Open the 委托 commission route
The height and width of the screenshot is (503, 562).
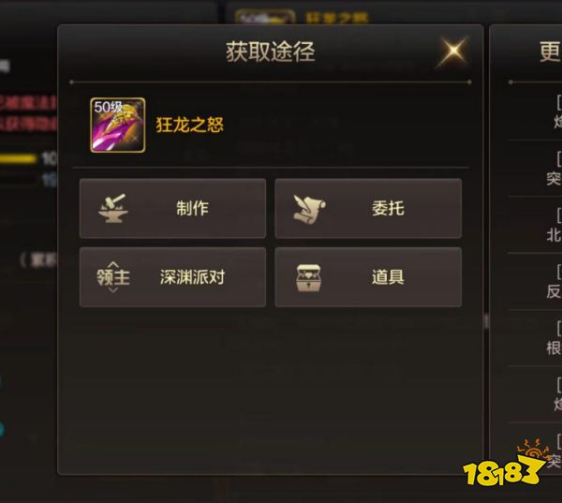[x=368, y=208]
